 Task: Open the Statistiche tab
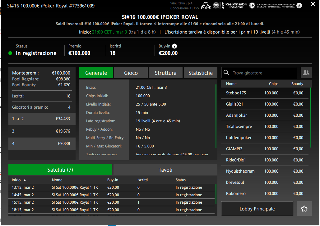[200, 73]
